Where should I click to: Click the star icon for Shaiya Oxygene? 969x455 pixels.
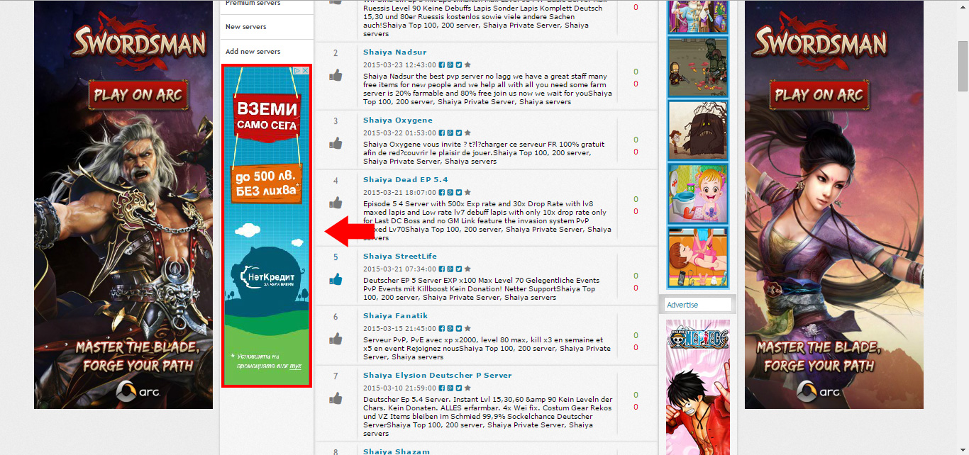click(x=467, y=133)
